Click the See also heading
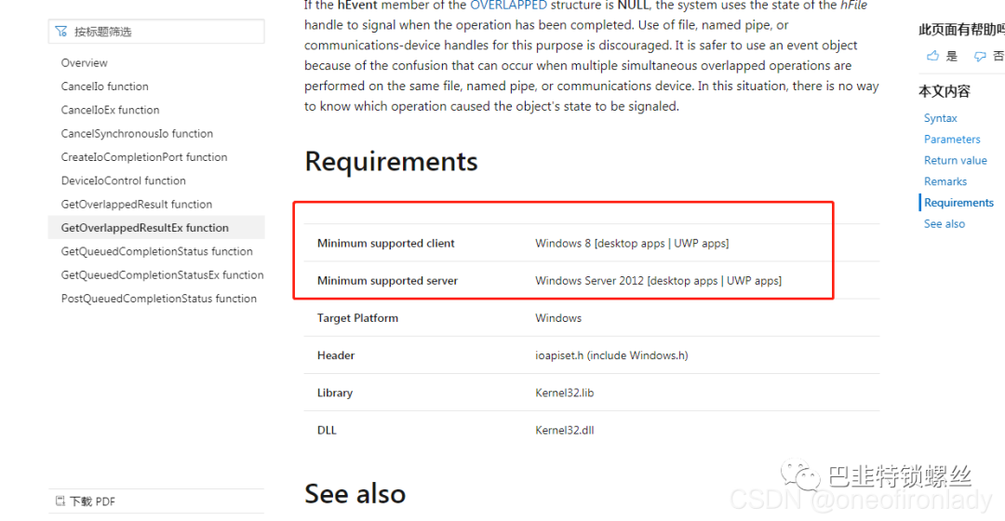The width and height of the screenshot is (1005, 521). [355, 493]
